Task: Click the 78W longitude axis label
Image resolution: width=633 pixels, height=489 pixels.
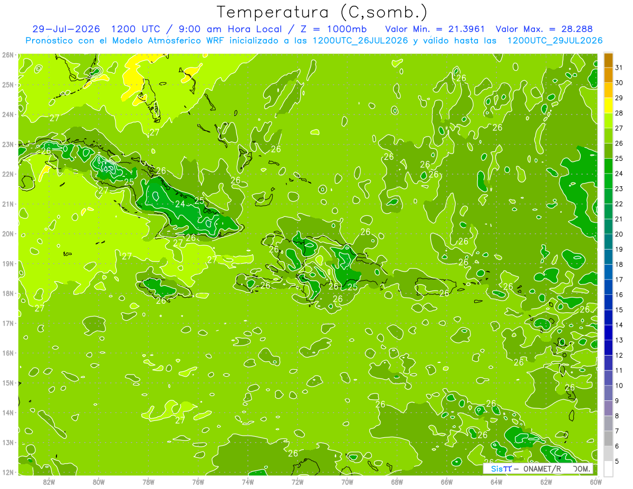Action: 148,481
